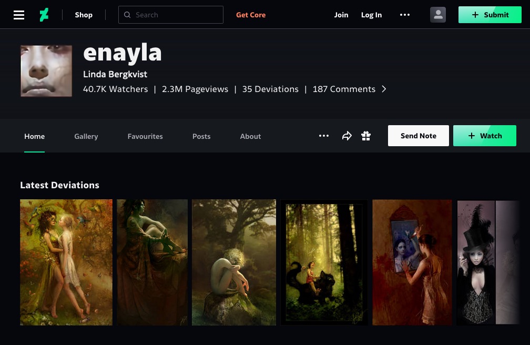The height and width of the screenshot is (345, 530).
Task: Click the magnifier search icon
Action: (127, 15)
